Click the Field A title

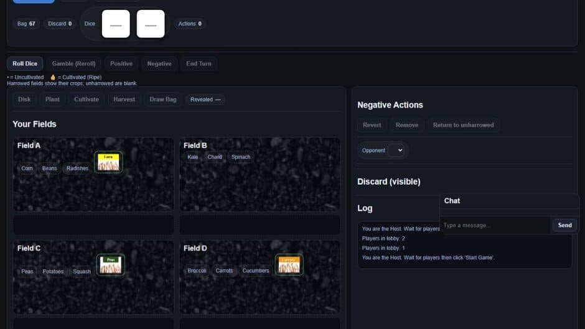click(29, 146)
